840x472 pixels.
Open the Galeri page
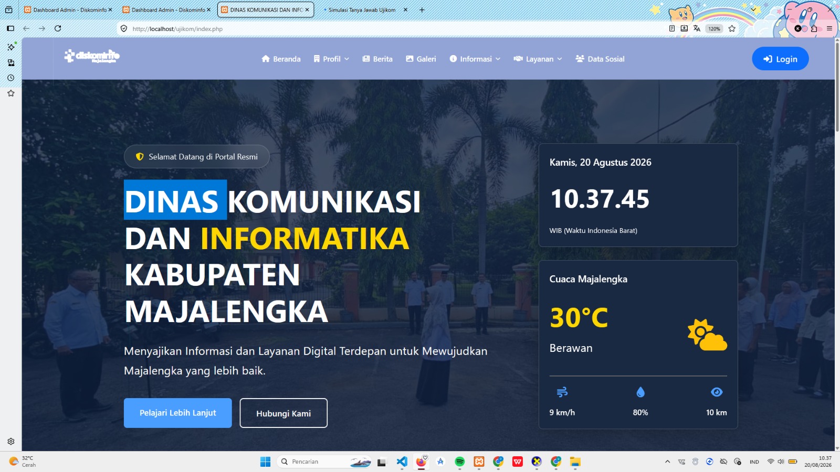421,59
